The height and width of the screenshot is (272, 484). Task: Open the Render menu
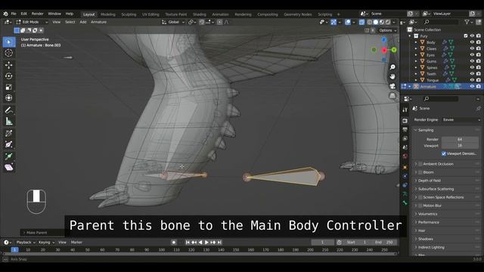pyautogui.click(x=37, y=14)
